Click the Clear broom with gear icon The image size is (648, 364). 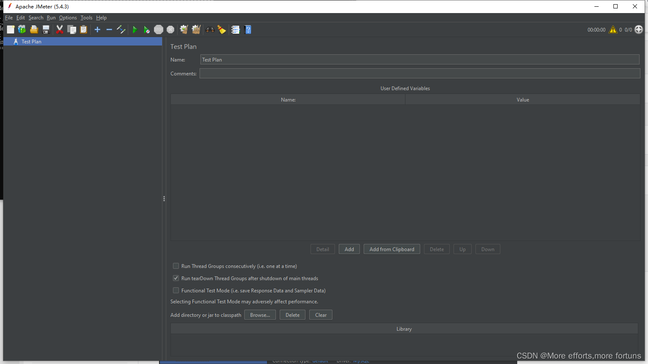tap(184, 29)
